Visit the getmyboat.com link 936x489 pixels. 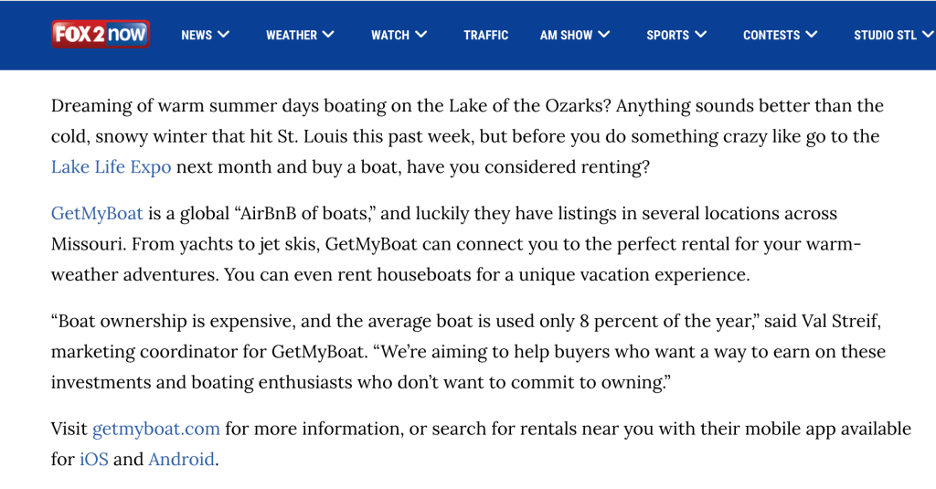tap(156, 429)
